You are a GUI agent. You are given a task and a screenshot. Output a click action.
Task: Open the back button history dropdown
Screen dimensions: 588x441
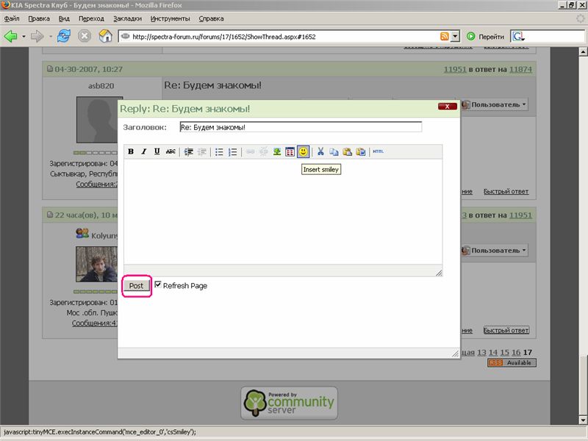point(24,36)
